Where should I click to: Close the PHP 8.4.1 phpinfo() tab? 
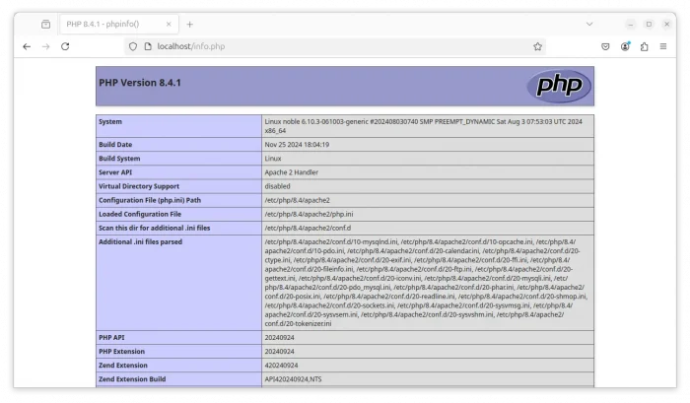169,25
